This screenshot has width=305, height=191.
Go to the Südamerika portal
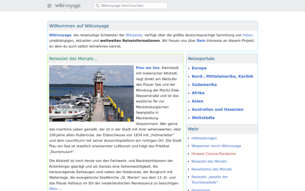point(204,85)
